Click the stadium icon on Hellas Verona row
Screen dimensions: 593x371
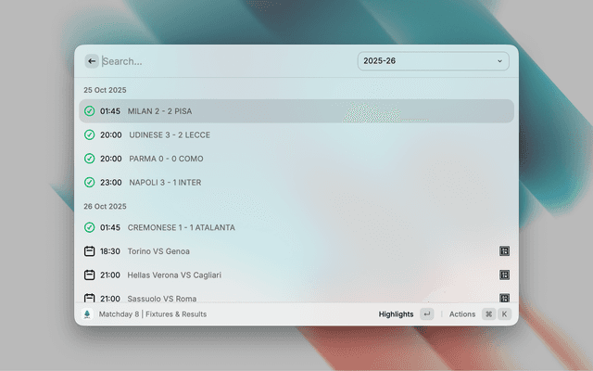(505, 275)
